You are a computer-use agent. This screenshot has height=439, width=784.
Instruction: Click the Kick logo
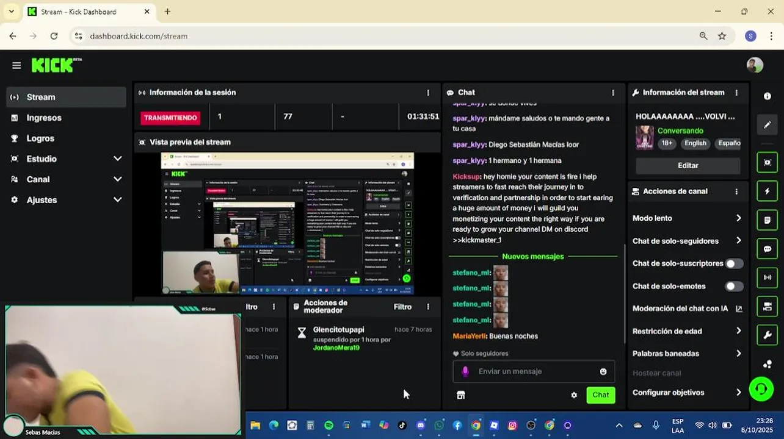56,65
